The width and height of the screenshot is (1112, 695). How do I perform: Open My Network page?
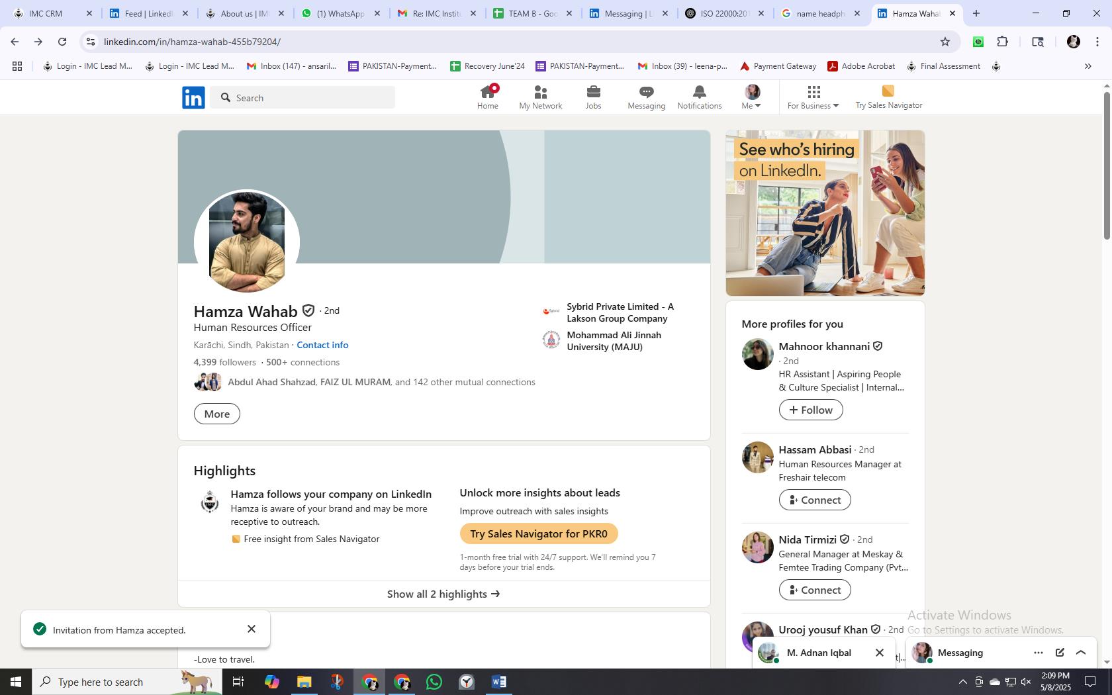click(x=541, y=97)
